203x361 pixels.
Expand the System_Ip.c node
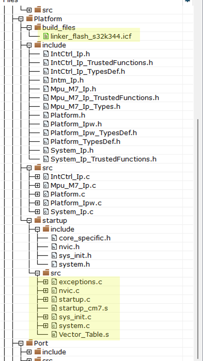click(x=37, y=212)
